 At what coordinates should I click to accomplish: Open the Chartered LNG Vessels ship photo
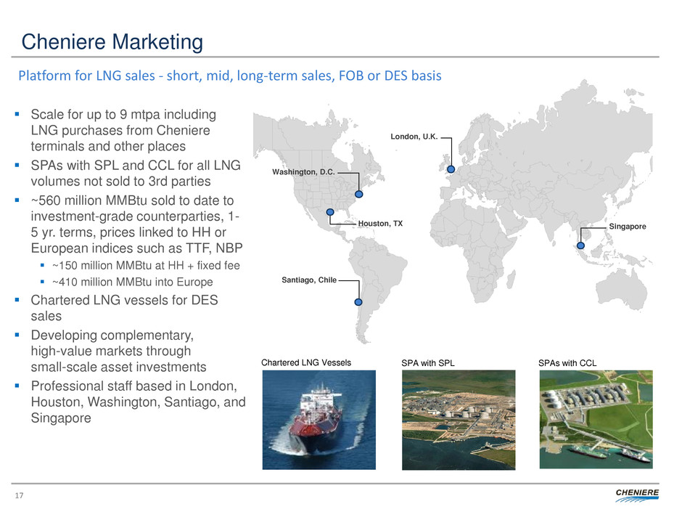(x=319, y=419)
